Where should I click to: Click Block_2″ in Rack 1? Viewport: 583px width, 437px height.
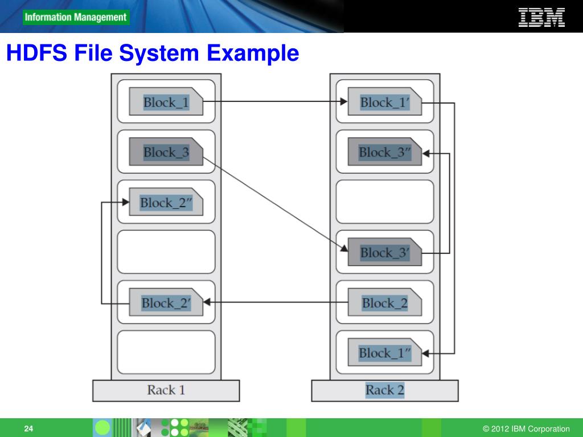click(166, 201)
